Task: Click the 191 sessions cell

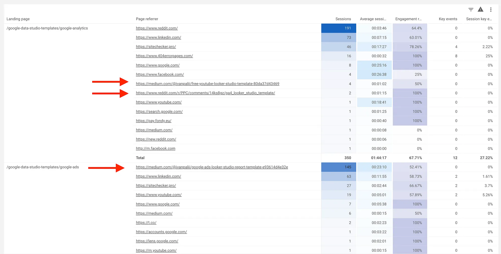Action: 339,28
